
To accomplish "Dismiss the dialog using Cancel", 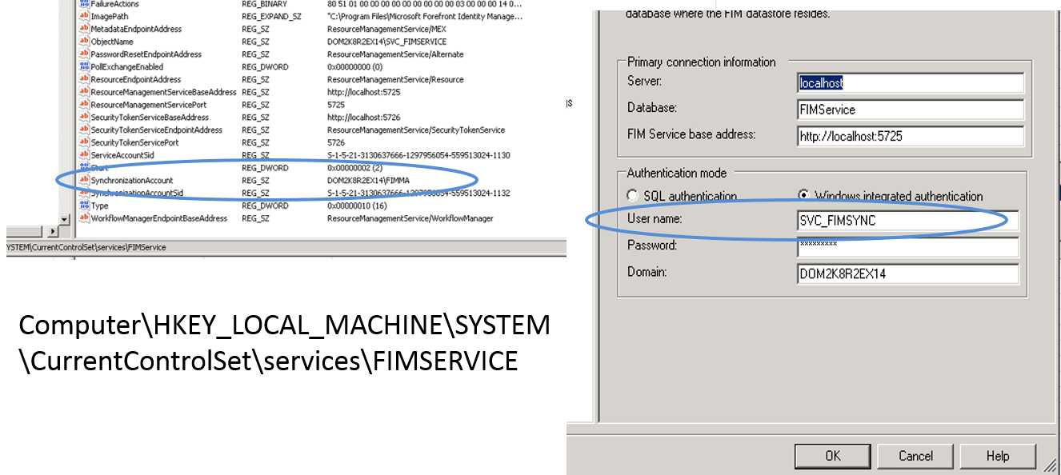I will (915, 456).
